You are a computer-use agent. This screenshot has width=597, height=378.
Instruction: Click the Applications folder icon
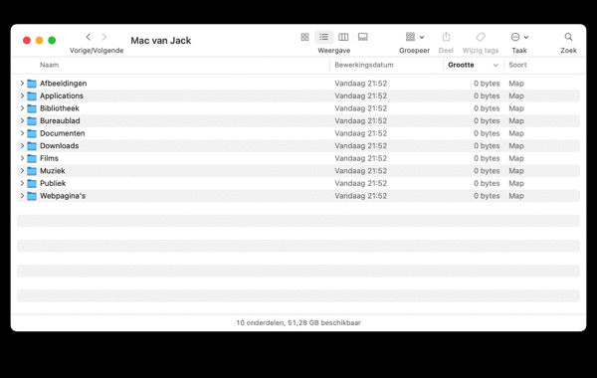(32, 95)
